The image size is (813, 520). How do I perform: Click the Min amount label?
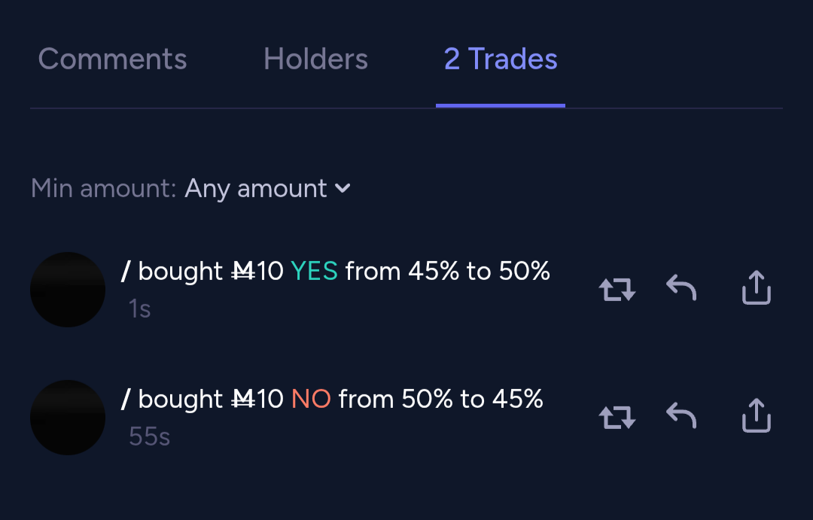click(104, 188)
